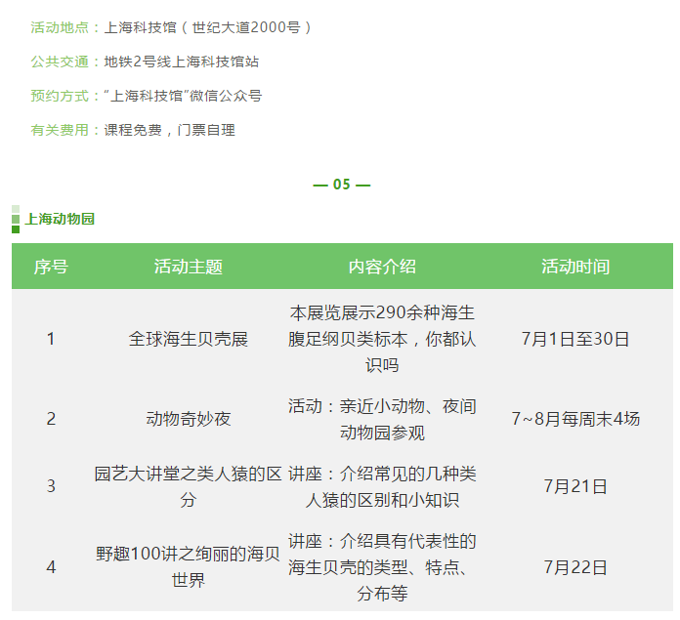Click the 公共交通 label

pos(60,62)
